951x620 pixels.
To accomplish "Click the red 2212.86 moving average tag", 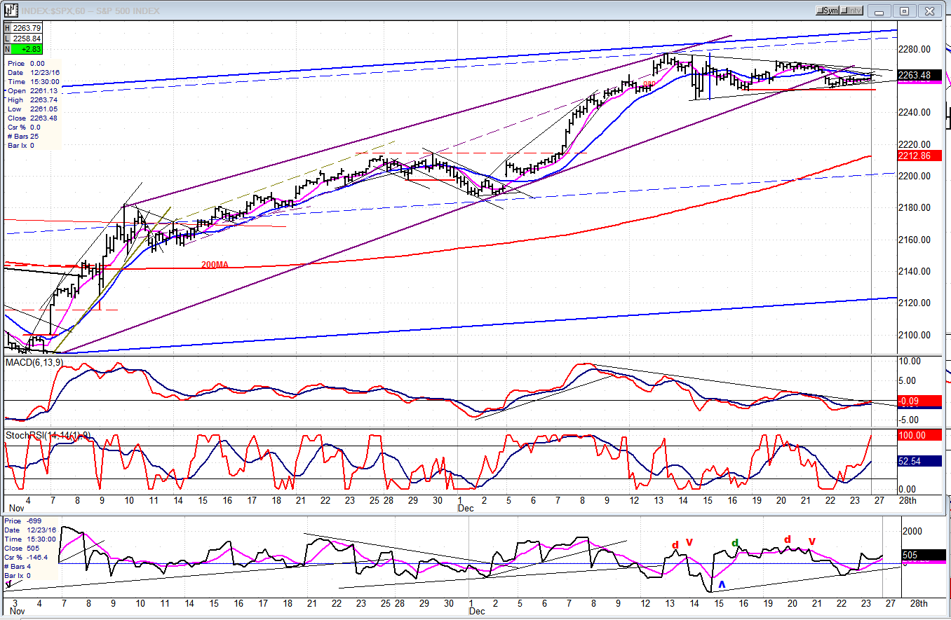I will point(917,156).
